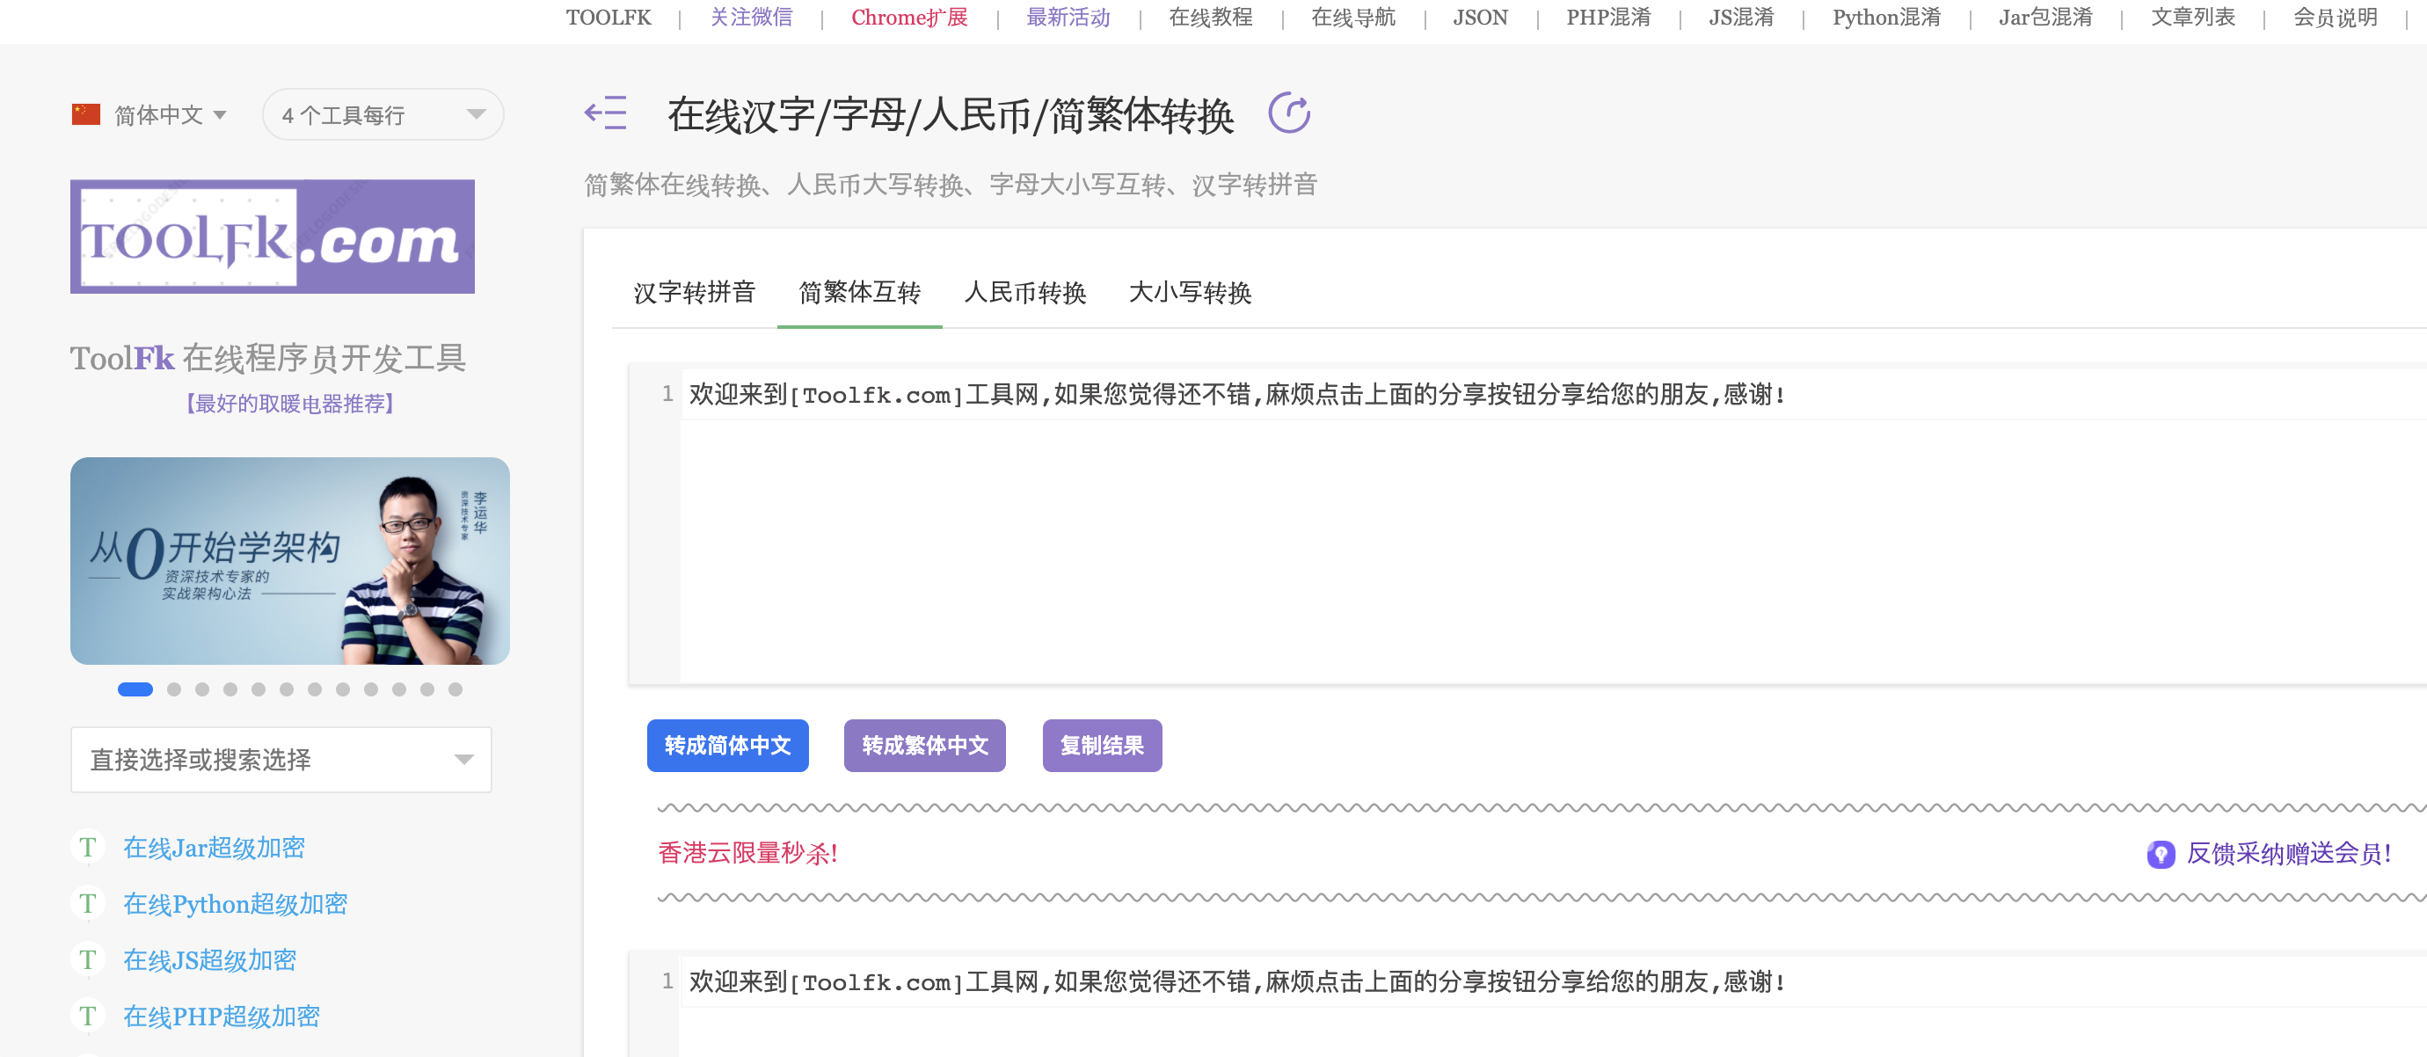Click the refresh icon next to the title
2427x1057 pixels.
(1291, 112)
